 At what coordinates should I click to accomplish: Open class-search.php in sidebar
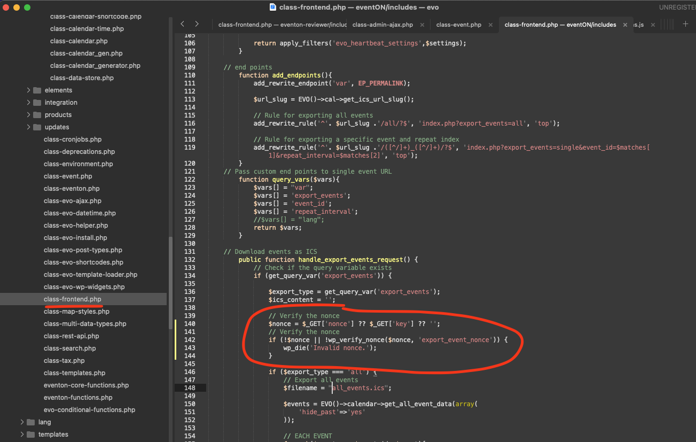[x=70, y=348]
